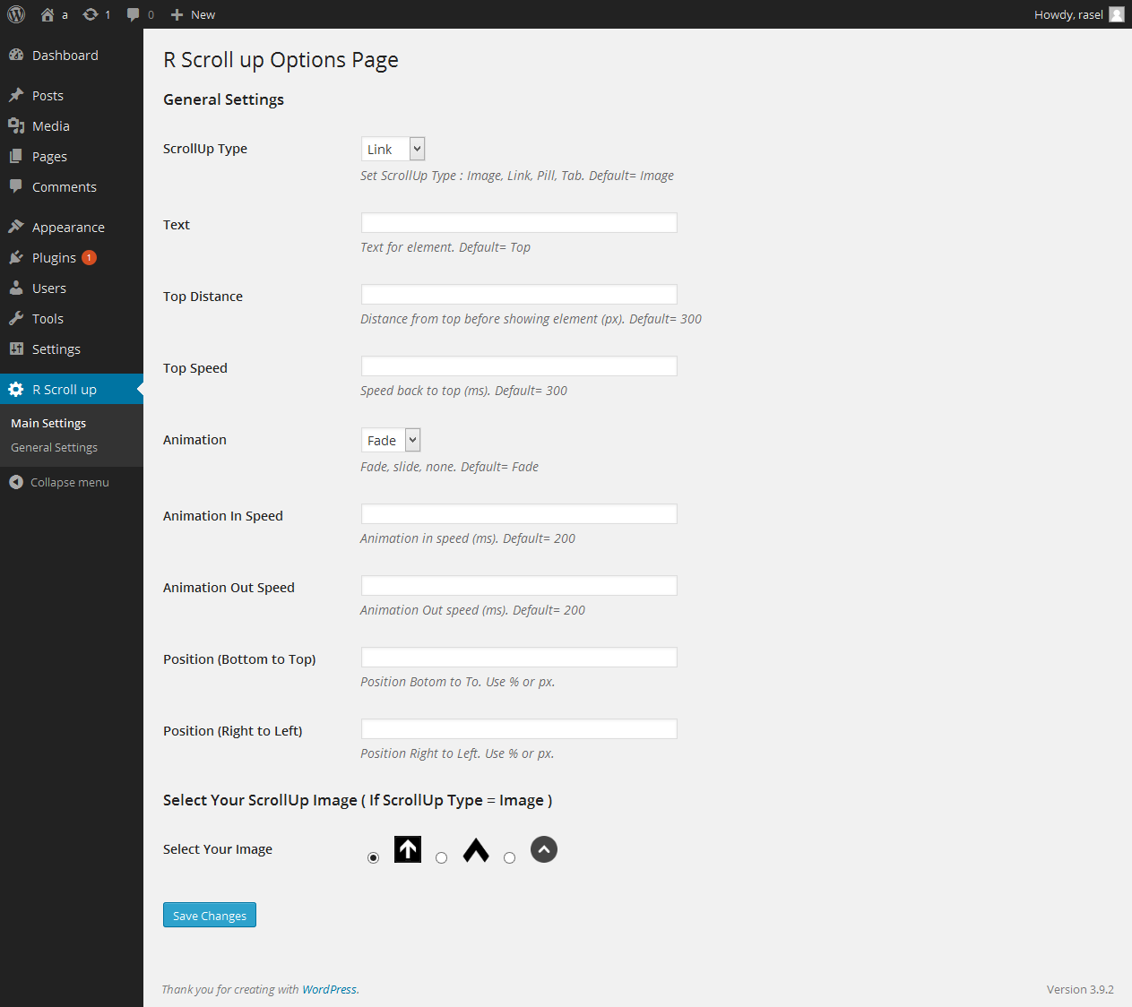Select the chevron arrow image radio button
The image size is (1132, 1007).
pos(441,858)
